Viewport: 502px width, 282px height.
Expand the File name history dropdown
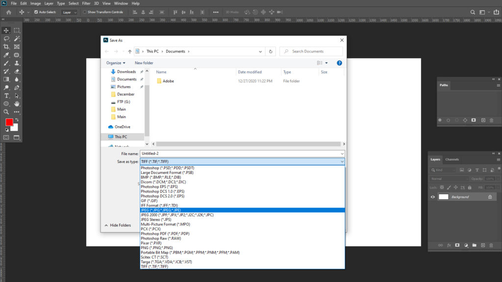[x=342, y=154]
